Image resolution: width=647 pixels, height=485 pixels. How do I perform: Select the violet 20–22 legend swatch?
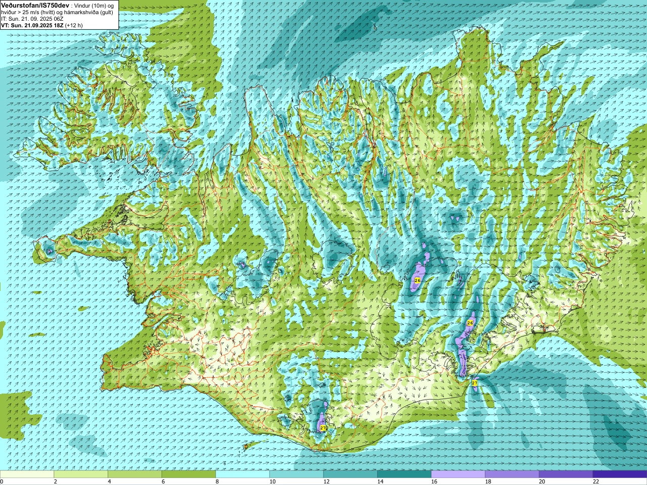pos(566,474)
